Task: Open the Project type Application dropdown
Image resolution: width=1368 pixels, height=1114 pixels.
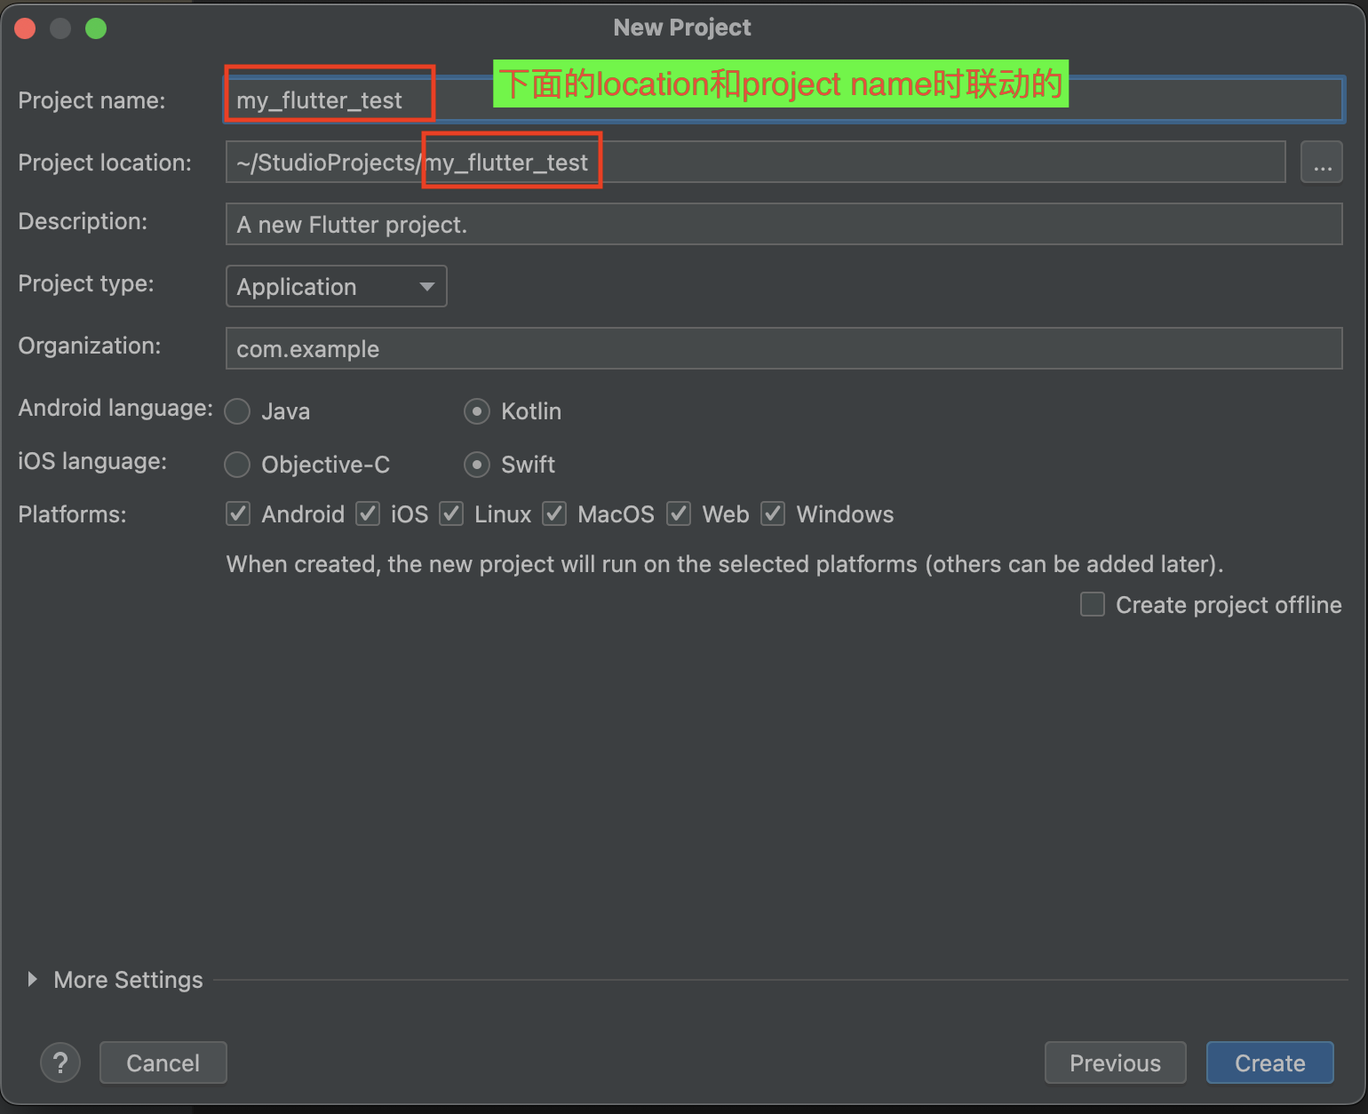Action: [x=336, y=286]
